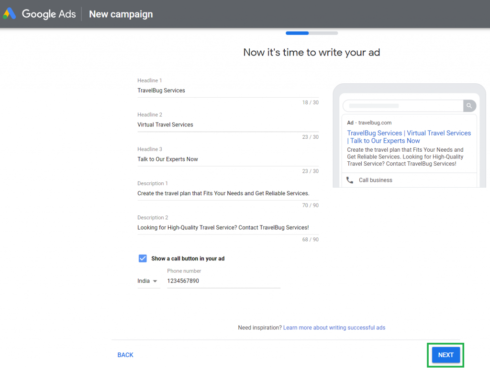The width and height of the screenshot is (490, 370).
Task: Click the Google Ads logo icon
Action: click(10, 14)
